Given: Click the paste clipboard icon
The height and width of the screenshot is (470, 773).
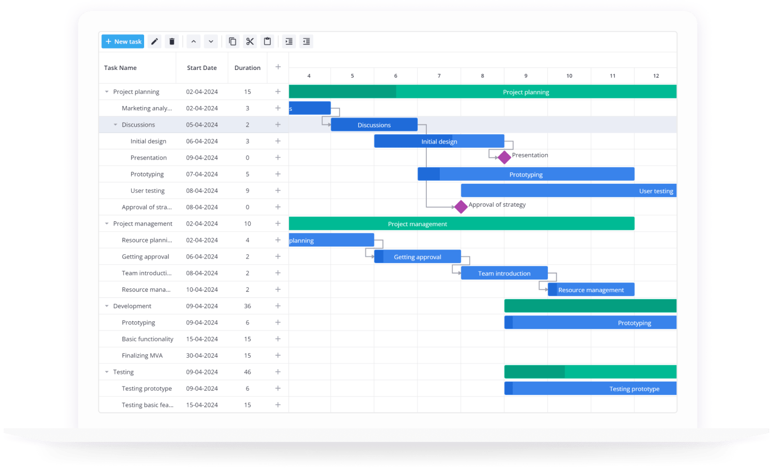Looking at the screenshot, I should click(267, 41).
